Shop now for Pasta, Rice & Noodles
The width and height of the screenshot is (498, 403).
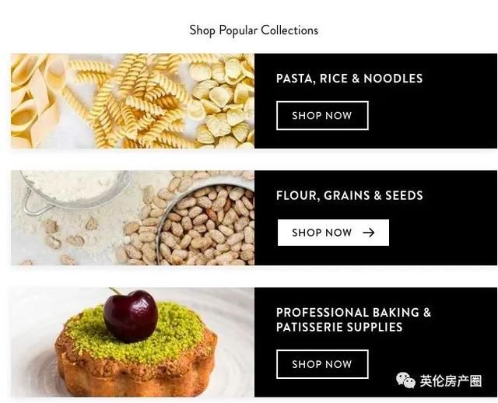322,116
